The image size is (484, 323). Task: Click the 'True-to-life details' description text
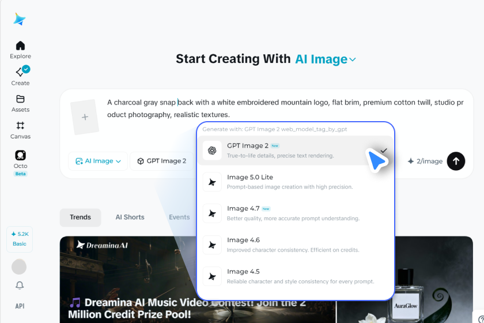(x=280, y=156)
